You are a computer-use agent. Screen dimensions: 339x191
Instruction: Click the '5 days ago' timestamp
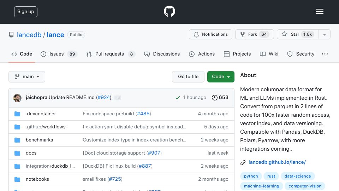(x=216, y=127)
